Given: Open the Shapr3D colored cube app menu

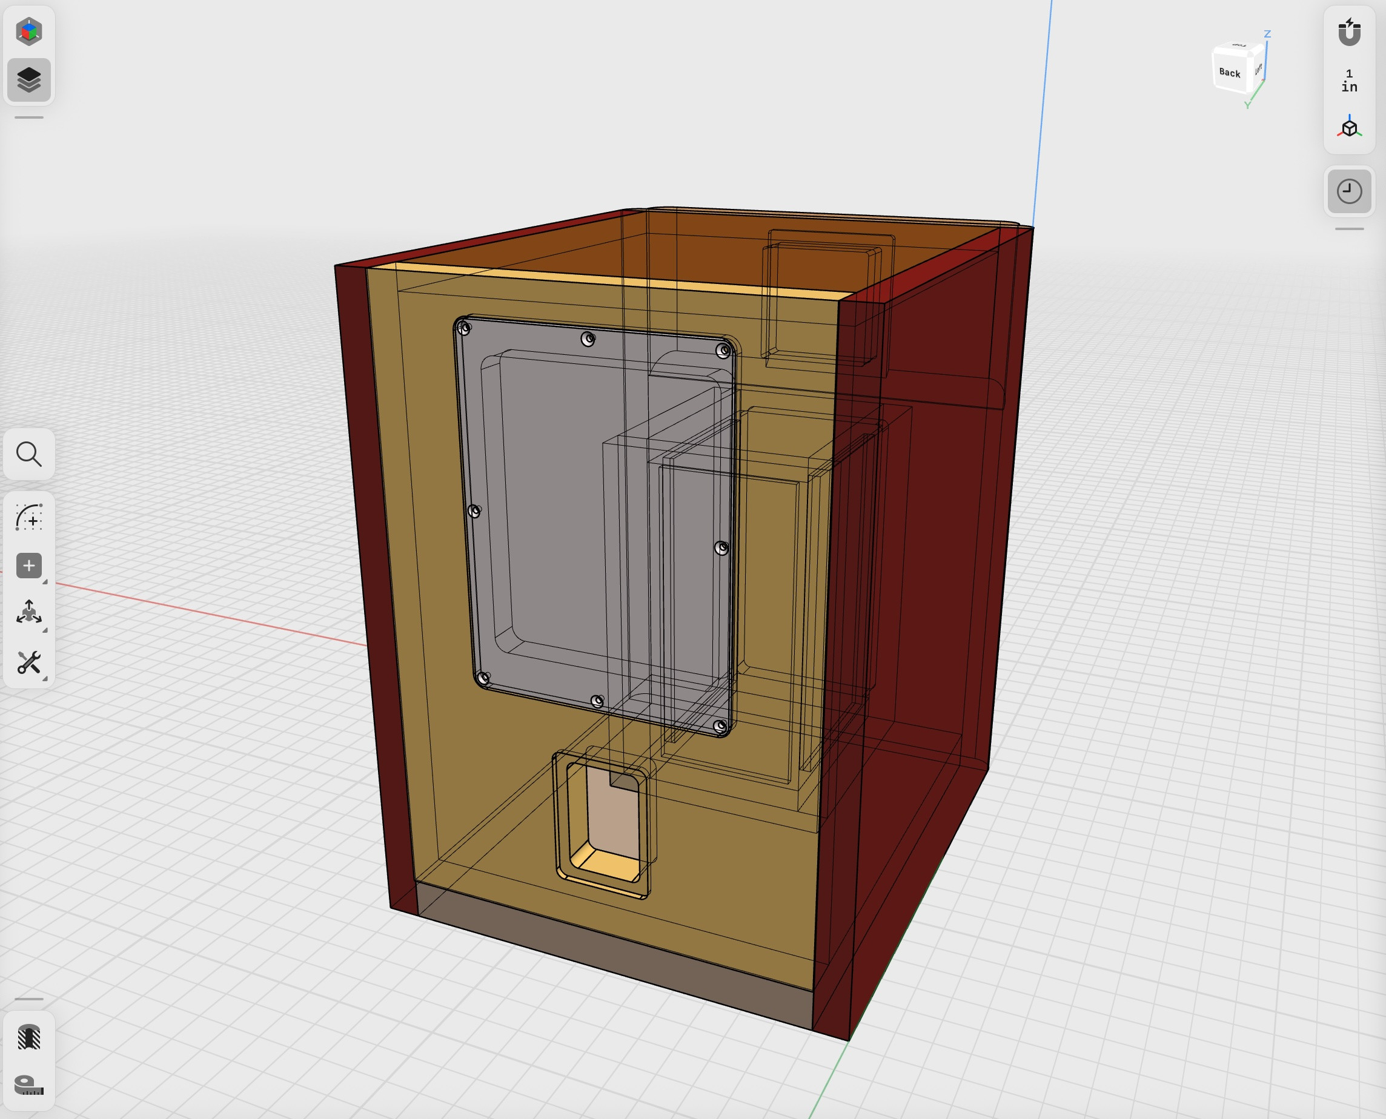Looking at the screenshot, I should pyautogui.click(x=29, y=31).
